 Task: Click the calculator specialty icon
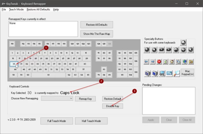point(169,73)
